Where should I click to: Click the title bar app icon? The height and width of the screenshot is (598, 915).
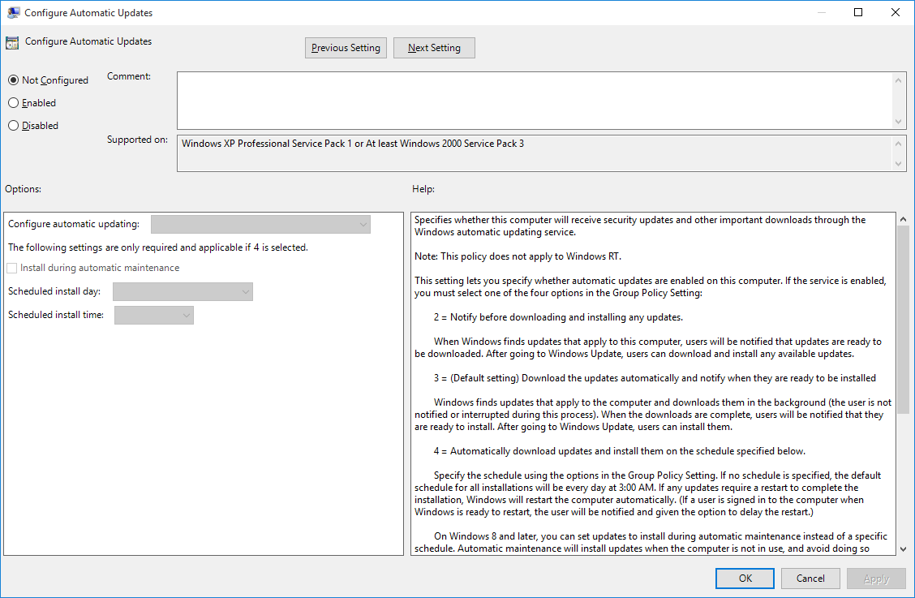click(x=13, y=12)
